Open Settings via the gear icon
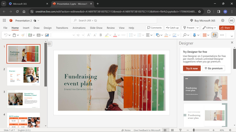This screenshot has width=236, height=132. pyautogui.click(x=223, y=20)
